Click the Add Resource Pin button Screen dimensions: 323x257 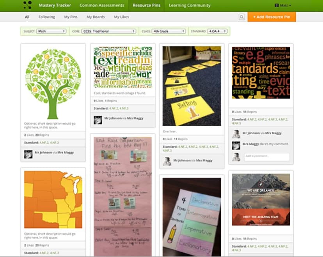(x=272, y=17)
